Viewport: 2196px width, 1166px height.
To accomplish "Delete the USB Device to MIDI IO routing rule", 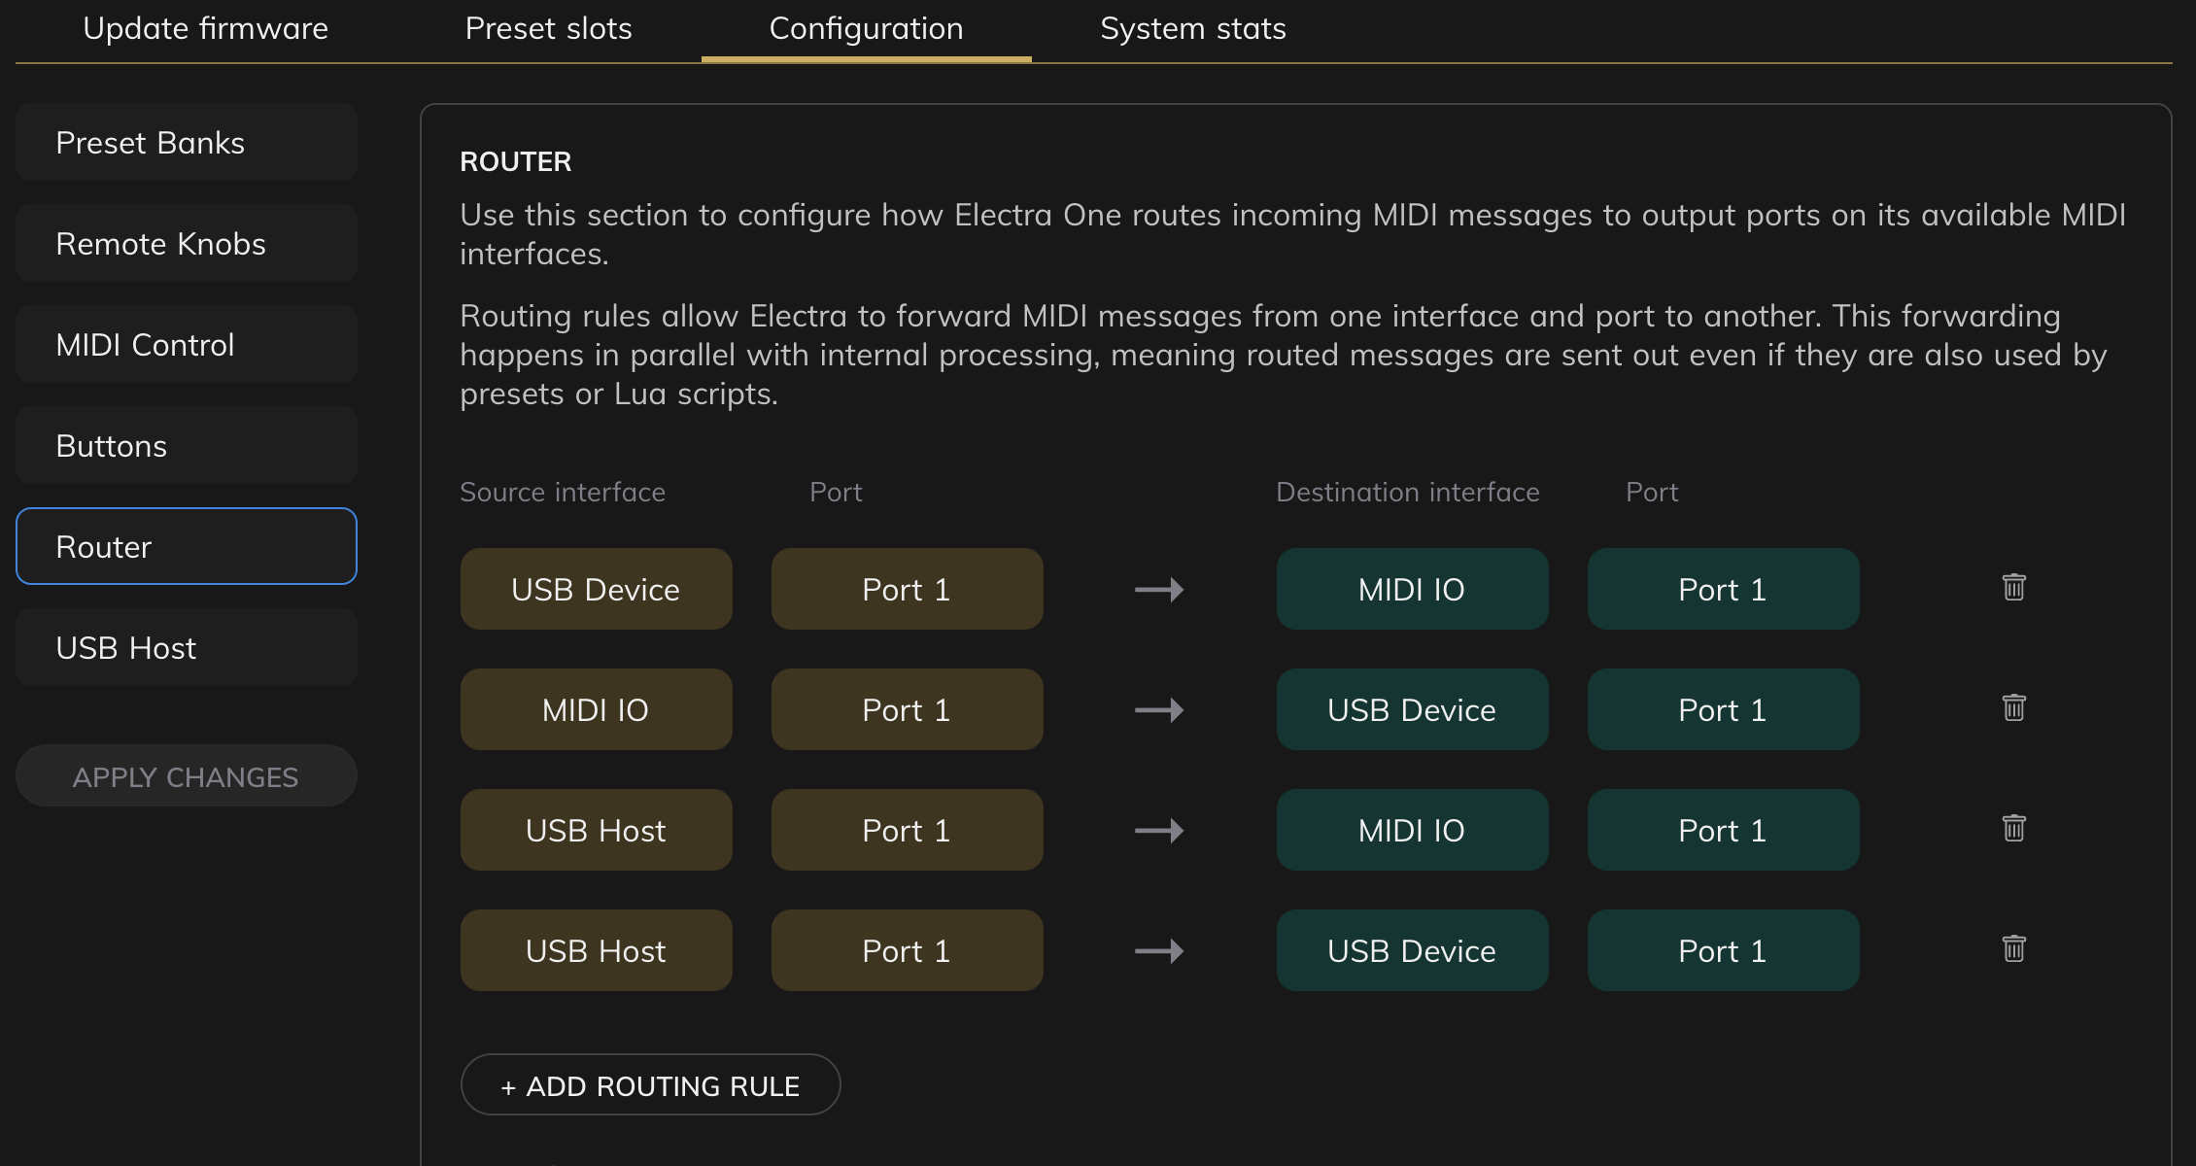I will [2013, 588].
